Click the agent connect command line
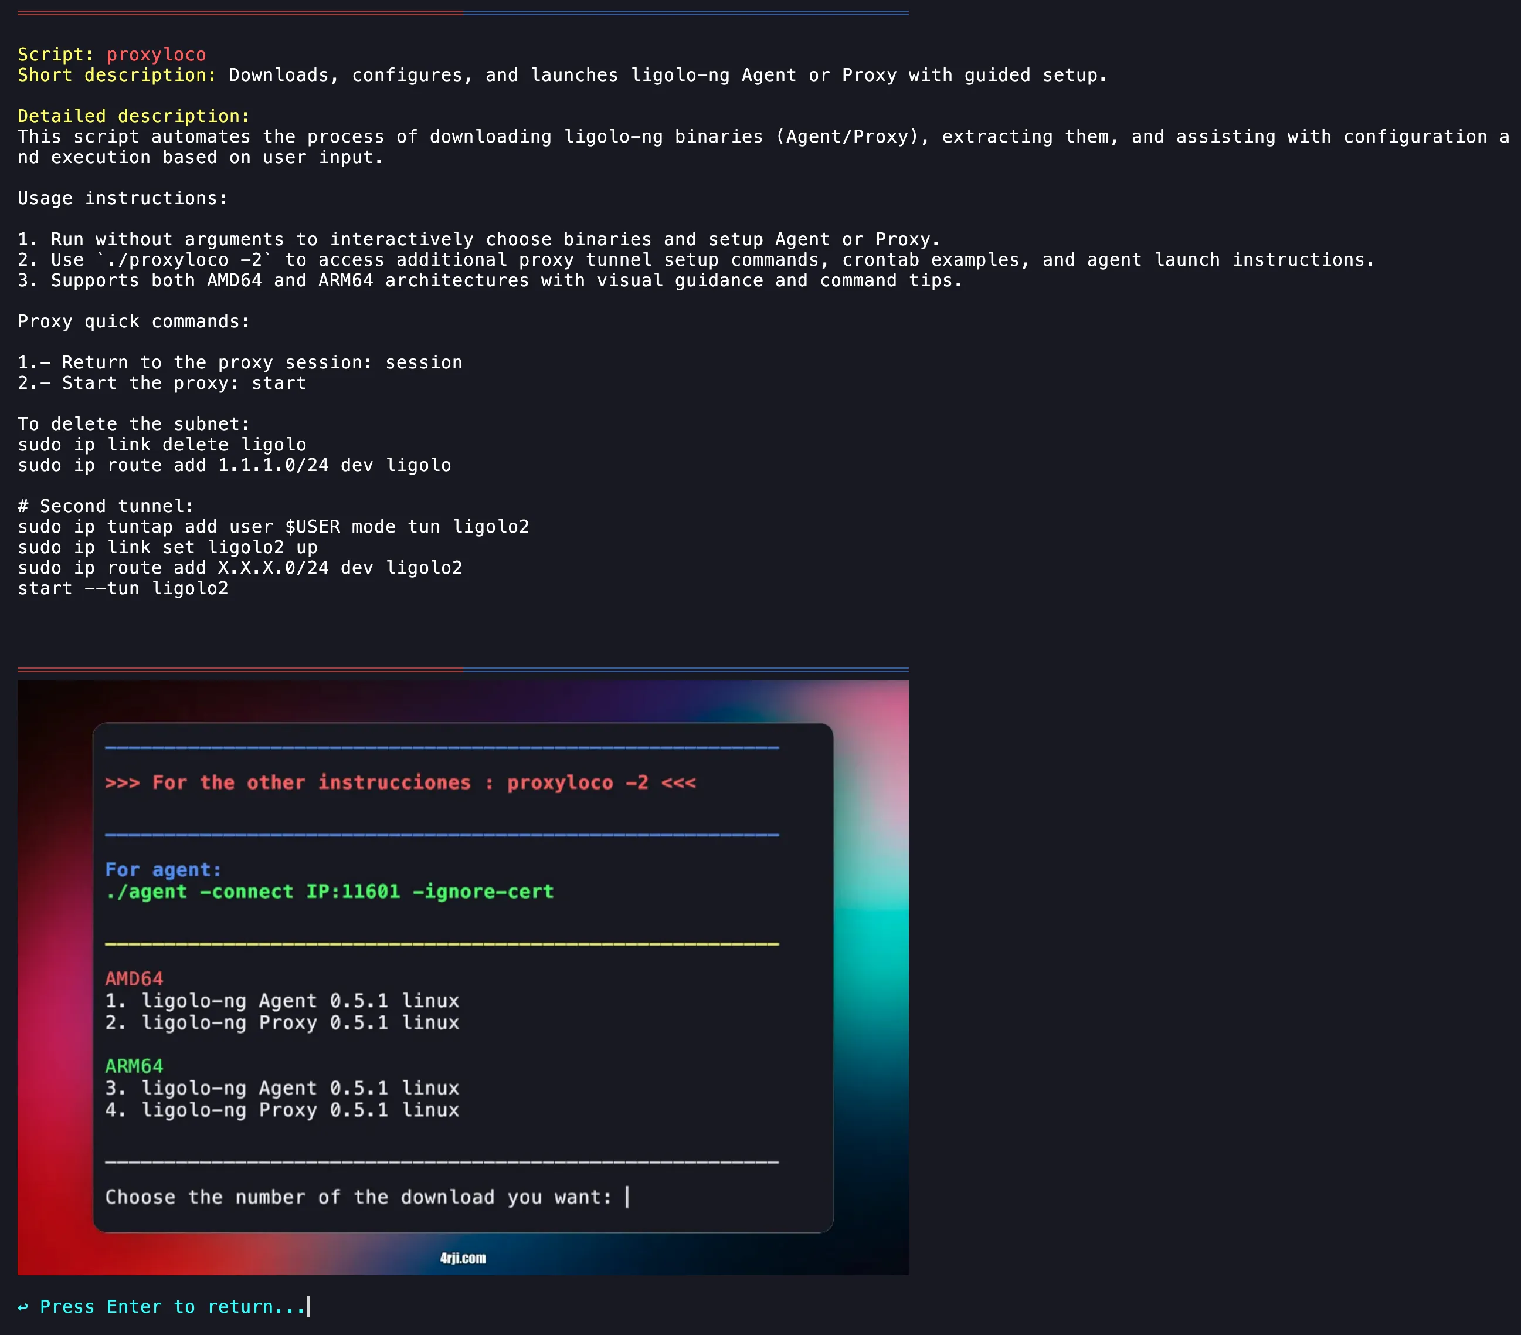 click(329, 891)
